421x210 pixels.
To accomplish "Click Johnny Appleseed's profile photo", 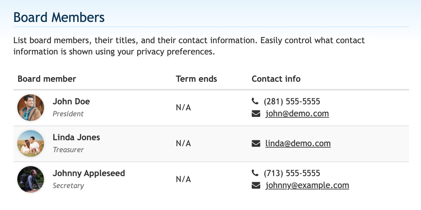I will pyautogui.click(x=31, y=179).
